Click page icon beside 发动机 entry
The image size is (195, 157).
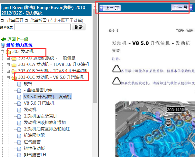(19, 110)
